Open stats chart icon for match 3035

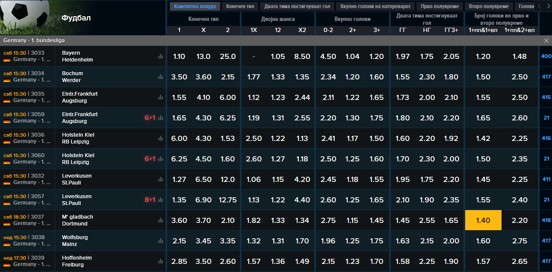[160, 97]
